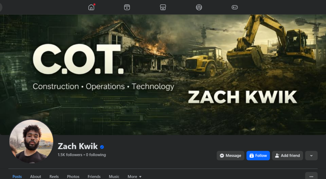Viewport: 326px width, 179px height.
Task: Select the Music tab
Action: coord(114,176)
